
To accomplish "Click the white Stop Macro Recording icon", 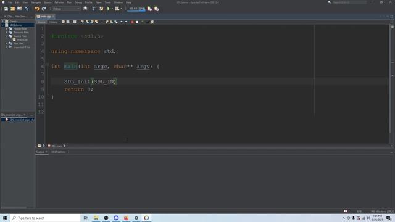I will coord(137,22).
